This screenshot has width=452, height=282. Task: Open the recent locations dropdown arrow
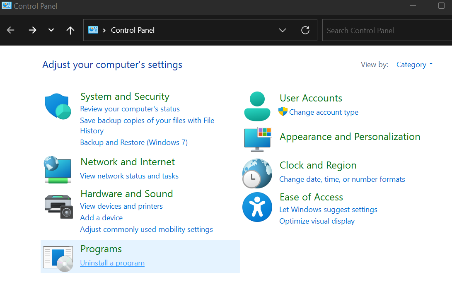click(51, 30)
